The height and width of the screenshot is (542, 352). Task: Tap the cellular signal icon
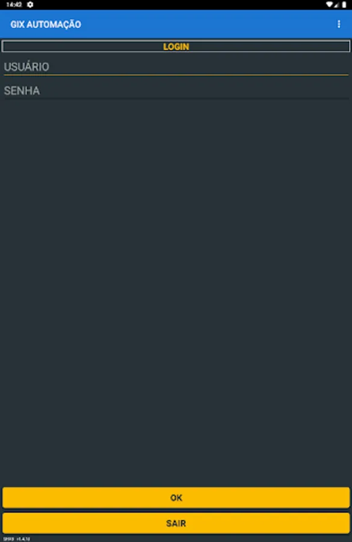(x=336, y=4)
